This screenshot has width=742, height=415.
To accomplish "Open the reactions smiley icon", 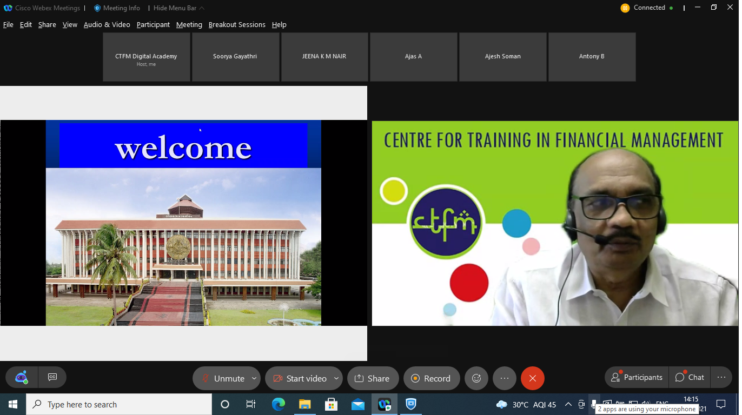I will (x=476, y=378).
